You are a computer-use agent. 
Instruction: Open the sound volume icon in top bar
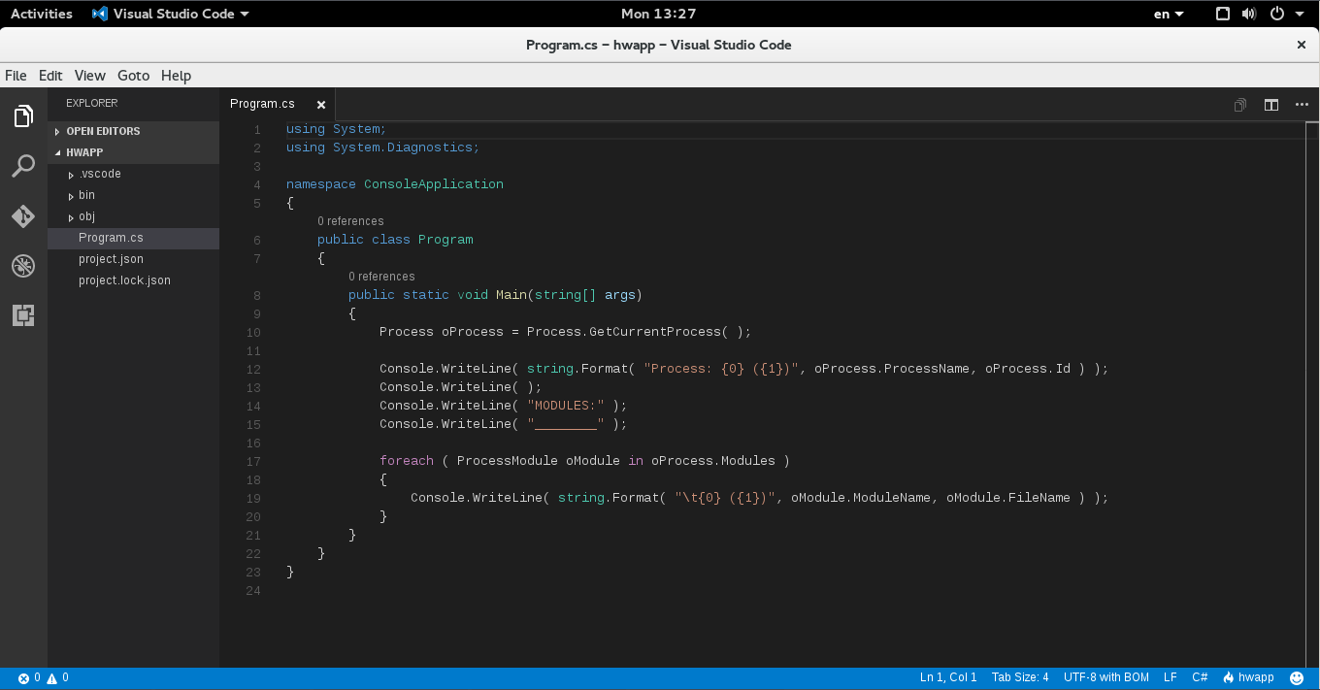click(x=1249, y=14)
